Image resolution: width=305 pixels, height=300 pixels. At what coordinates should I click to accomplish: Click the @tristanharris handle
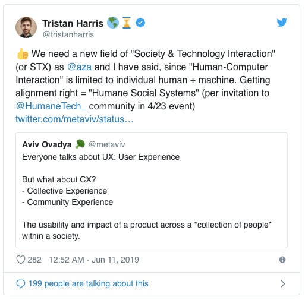coord(68,34)
